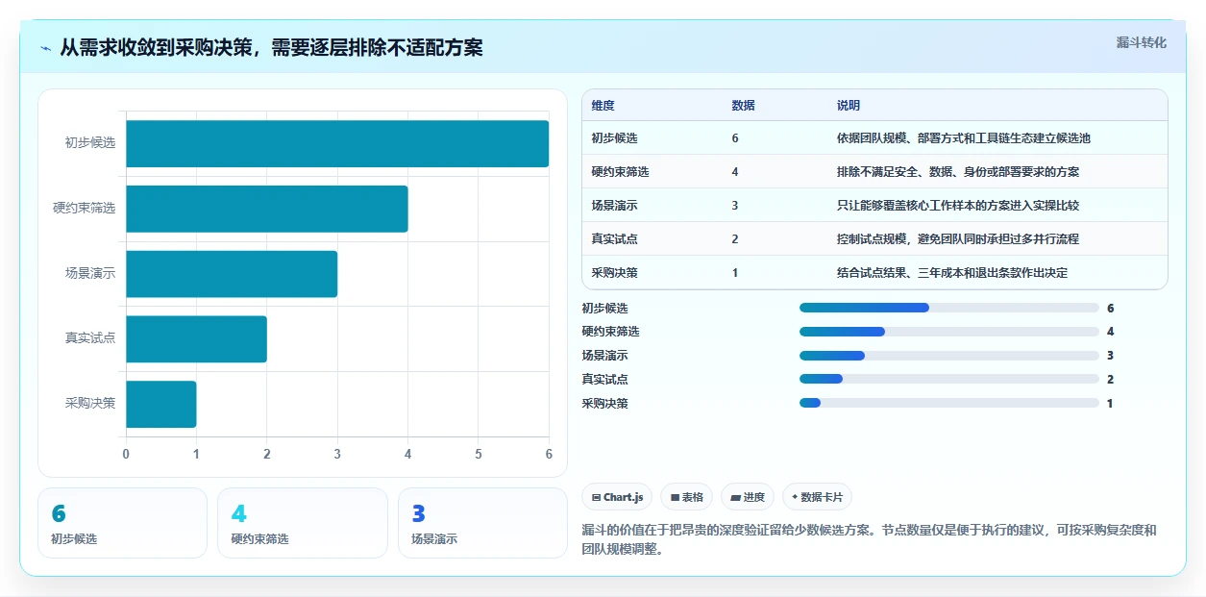Select the 数据卡片 tag chip

817,497
